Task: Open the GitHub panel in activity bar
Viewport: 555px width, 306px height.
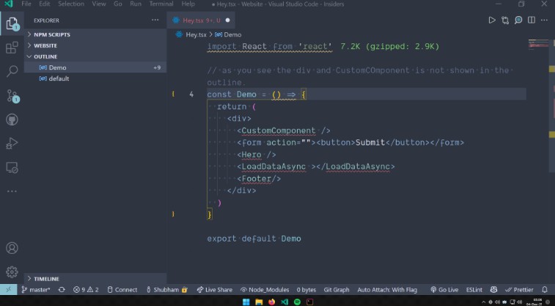Action: pos(12,119)
